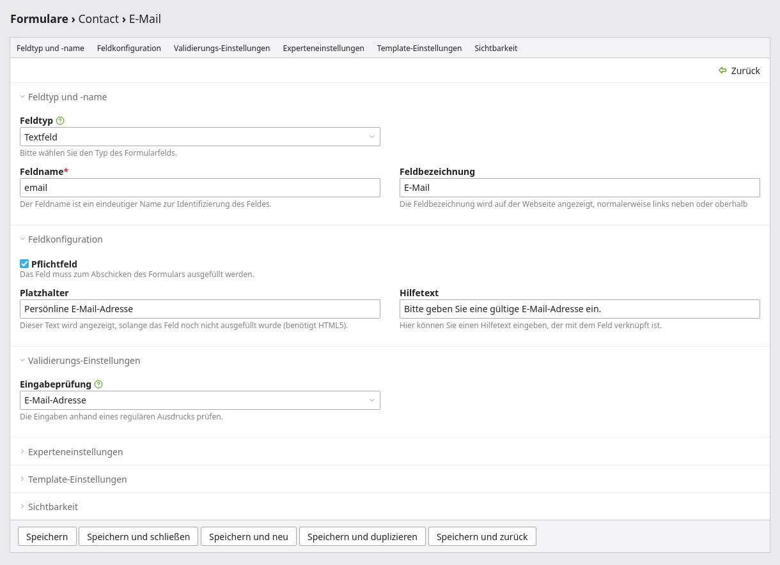Collapse the Feldtyp und -name section
Screen dimensions: 780x565
(x=63, y=97)
